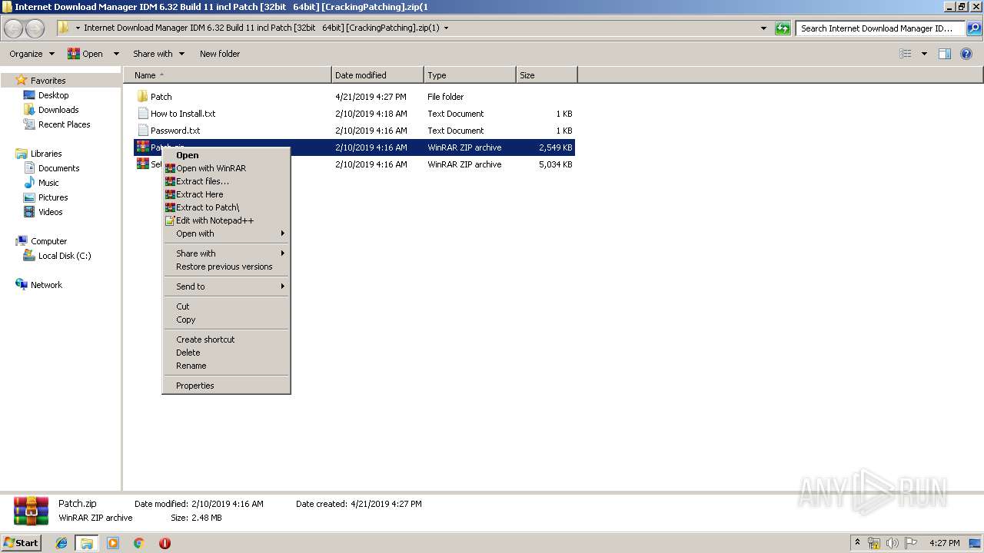Choose Cut in the context menu
The width and height of the screenshot is (984, 553).
point(227,306)
